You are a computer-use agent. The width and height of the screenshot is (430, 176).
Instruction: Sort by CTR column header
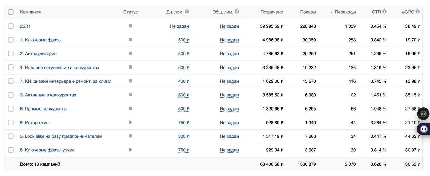coord(376,12)
